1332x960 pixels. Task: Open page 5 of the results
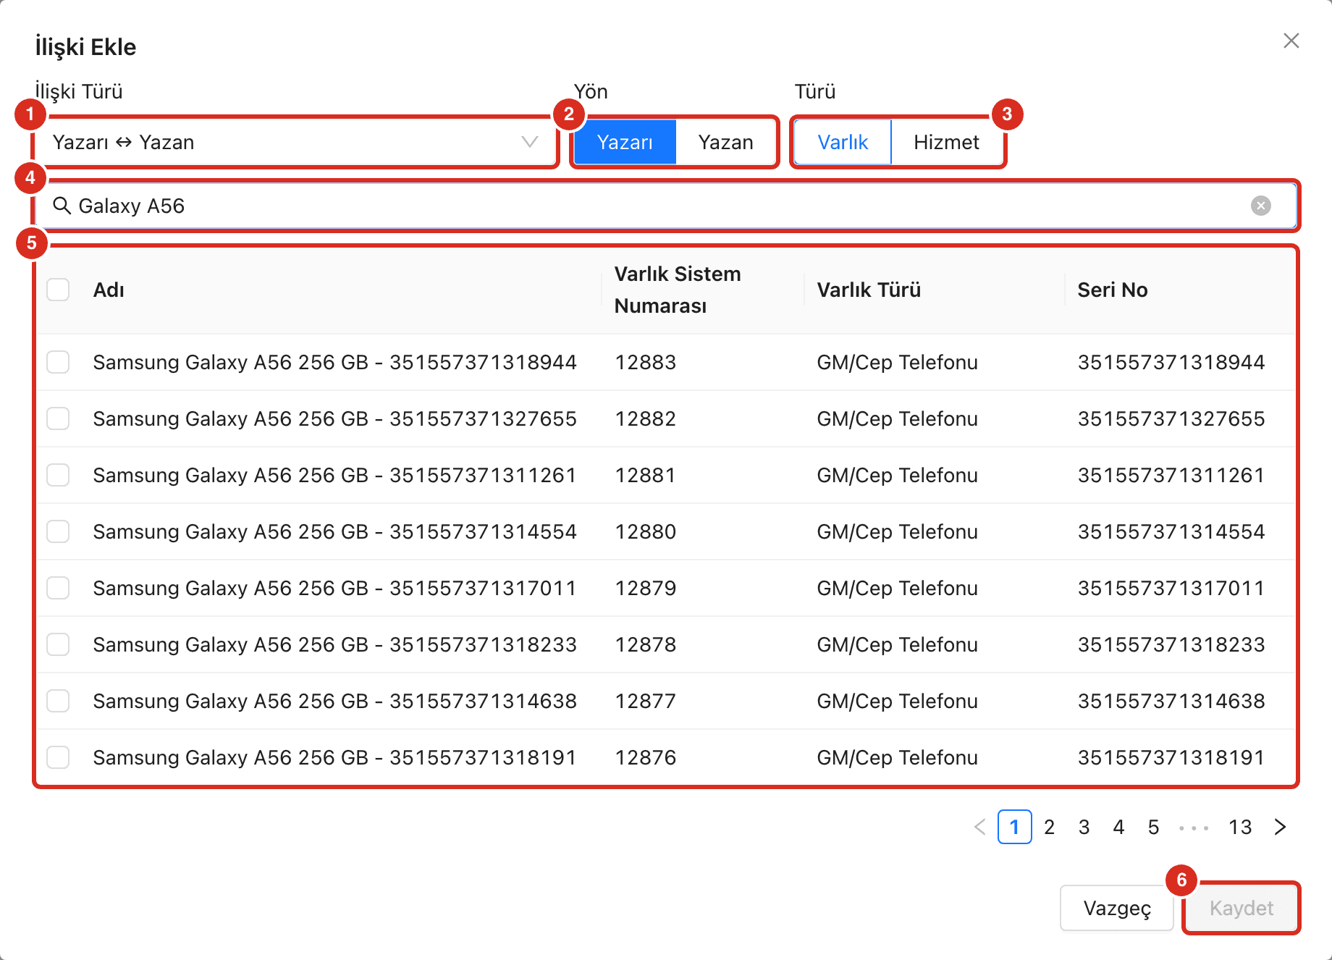tap(1153, 827)
